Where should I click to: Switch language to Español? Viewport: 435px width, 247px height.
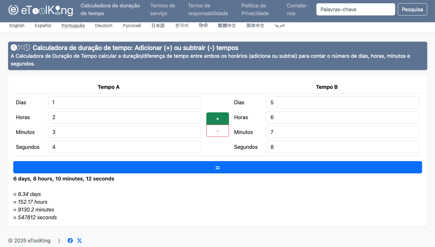pos(43,26)
